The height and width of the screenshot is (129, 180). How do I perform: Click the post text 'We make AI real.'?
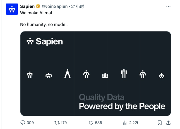point(37,13)
